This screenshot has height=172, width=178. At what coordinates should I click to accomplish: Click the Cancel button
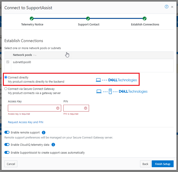click(11, 164)
